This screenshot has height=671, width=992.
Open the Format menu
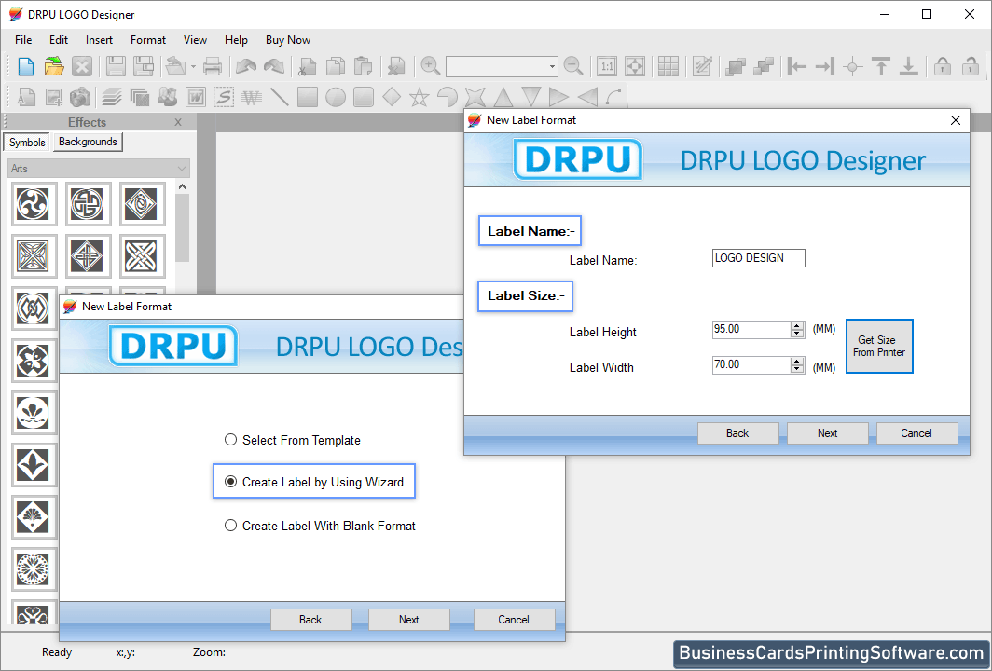pos(148,40)
